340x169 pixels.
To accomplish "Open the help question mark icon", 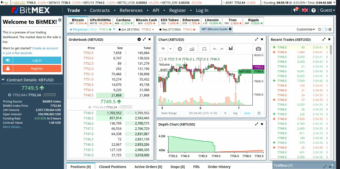I will click(313, 10).
